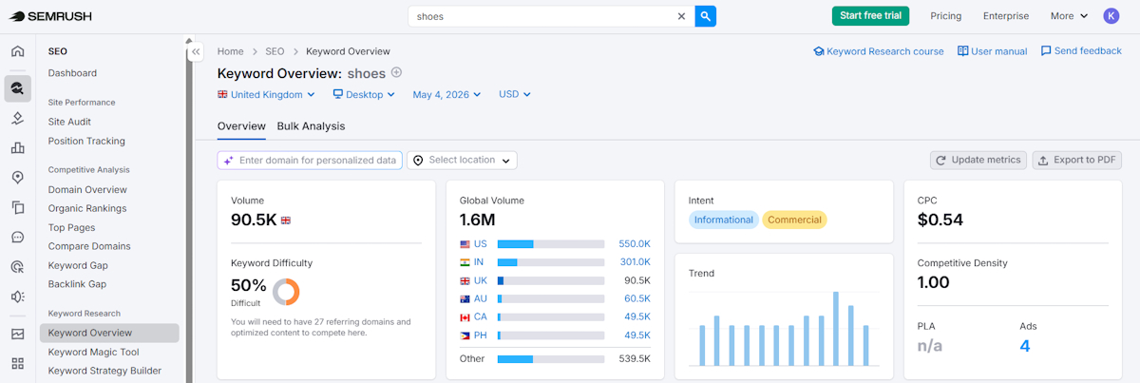Open the Advertising target-cursor icon in the left rail
The height and width of the screenshot is (383, 1140).
pos(17,267)
